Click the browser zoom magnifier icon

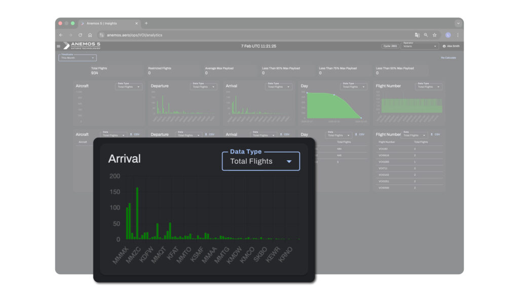pos(426,35)
